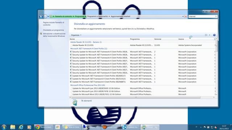Open help with the blue question mark
This screenshot has width=232, height=130.
214,35
